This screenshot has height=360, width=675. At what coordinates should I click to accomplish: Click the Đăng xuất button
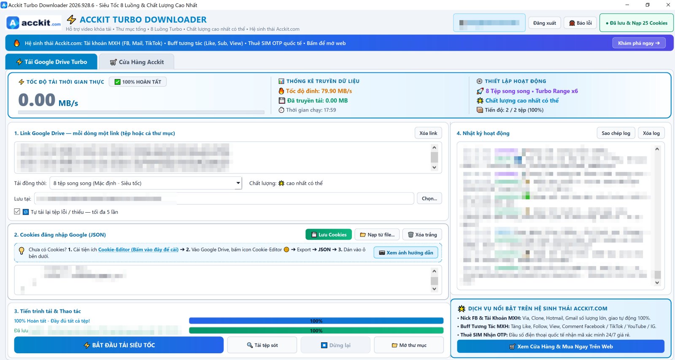click(544, 23)
